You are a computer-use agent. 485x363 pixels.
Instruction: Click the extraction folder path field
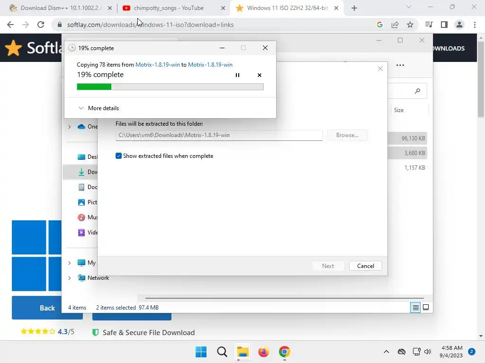tap(219, 135)
